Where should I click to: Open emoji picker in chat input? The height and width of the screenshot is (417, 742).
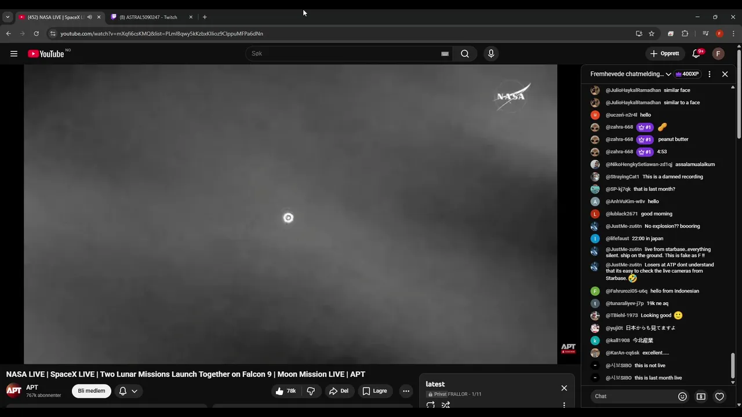click(682, 396)
